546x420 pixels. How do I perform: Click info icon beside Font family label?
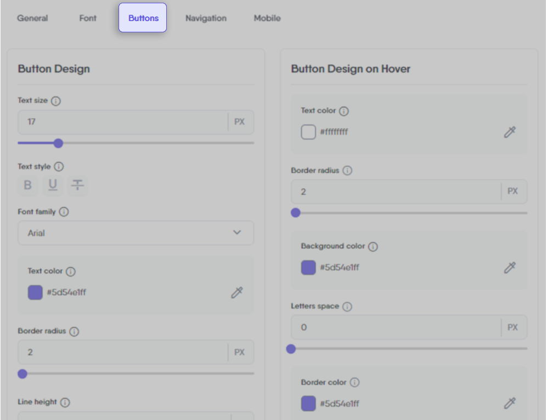pyautogui.click(x=64, y=211)
